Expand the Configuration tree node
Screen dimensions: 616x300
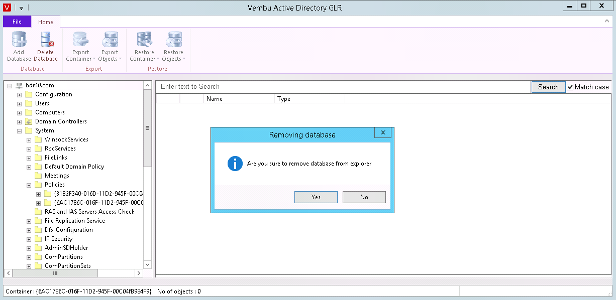pyautogui.click(x=20, y=94)
